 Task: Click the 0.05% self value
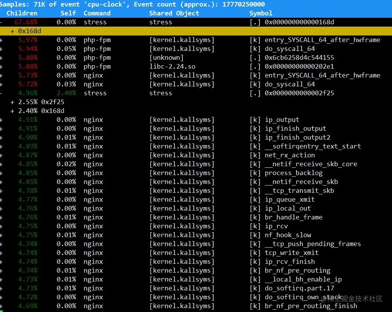coord(66,49)
